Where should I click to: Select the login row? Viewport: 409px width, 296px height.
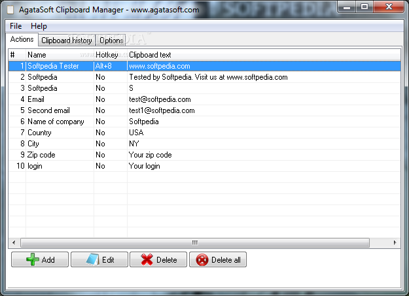point(204,166)
